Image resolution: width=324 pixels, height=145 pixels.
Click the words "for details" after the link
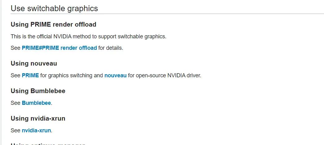click(x=110, y=48)
